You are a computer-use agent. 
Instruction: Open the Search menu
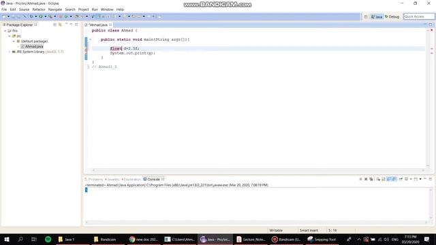pos(70,10)
